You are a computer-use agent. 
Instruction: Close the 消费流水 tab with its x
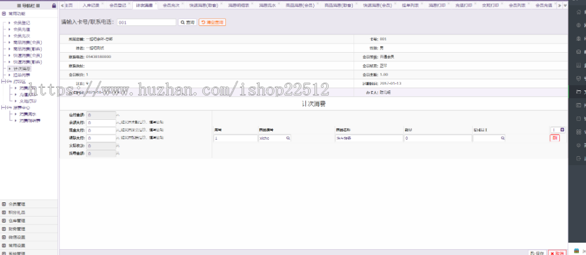(279, 3)
